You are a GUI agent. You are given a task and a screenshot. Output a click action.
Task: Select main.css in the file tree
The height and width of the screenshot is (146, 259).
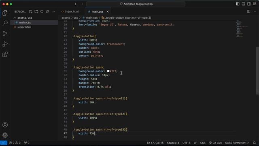[x=25, y=23]
